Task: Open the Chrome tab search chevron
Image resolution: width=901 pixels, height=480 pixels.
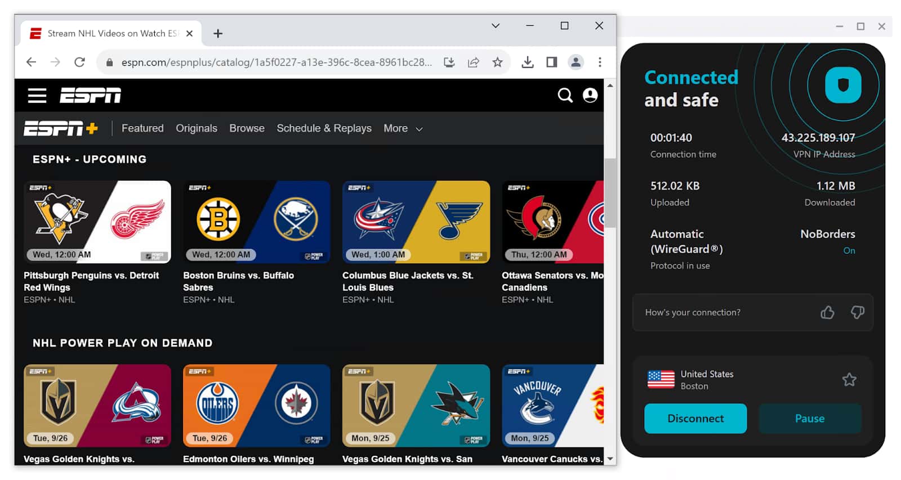Action: pos(496,26)
